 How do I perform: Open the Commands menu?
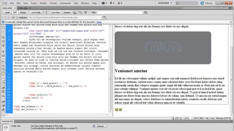(65, 3)
